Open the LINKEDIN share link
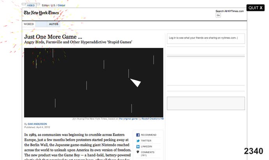The width and height of the screenshot is (269, 160). pyautogui.click(x=146, y=146)
